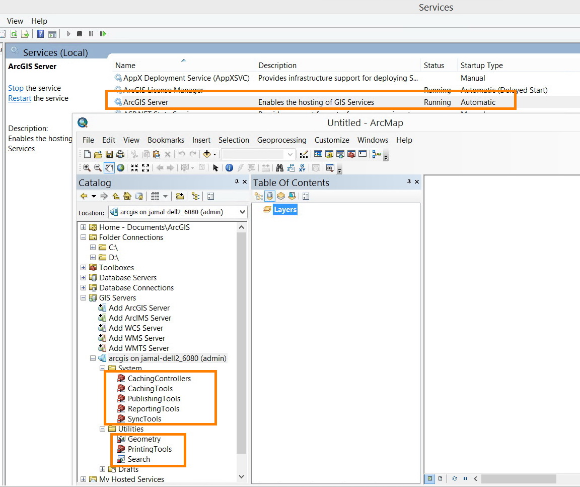Screen dimensions: 580x487
Task: Collapse the GIS Servers node
Action: pyautogui.click(x=84, y=298)
